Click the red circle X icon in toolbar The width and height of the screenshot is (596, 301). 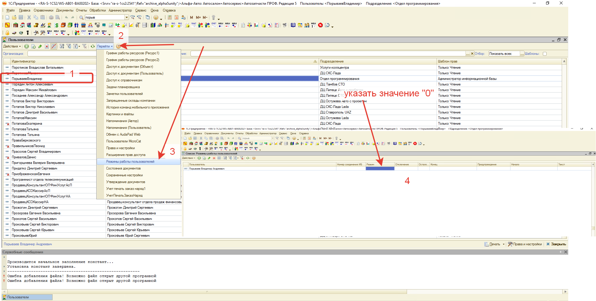(x=320, y=25)
